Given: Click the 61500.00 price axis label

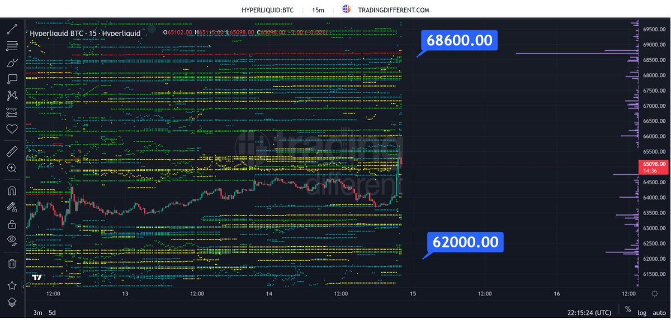Looking at the screenshot, I should (x=654, y=274).
